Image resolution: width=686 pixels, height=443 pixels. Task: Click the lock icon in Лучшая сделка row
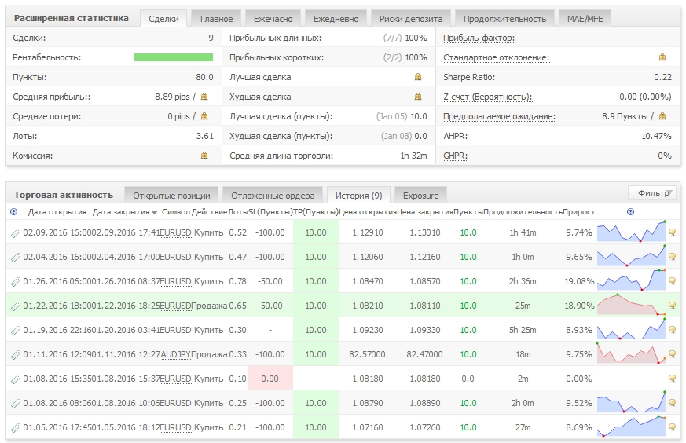pyautogui.click(x=418, y=77)
